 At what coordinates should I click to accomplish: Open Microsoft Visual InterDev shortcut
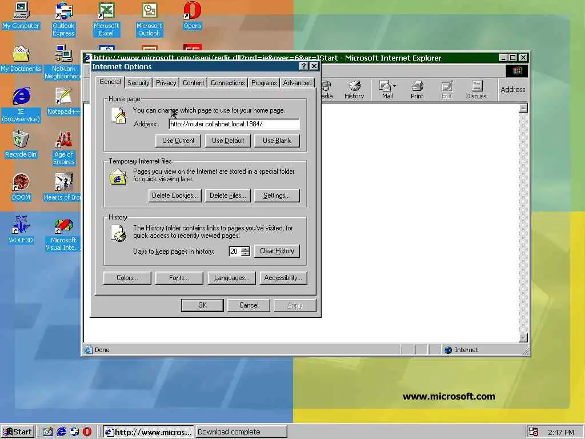tap(63, 234)
